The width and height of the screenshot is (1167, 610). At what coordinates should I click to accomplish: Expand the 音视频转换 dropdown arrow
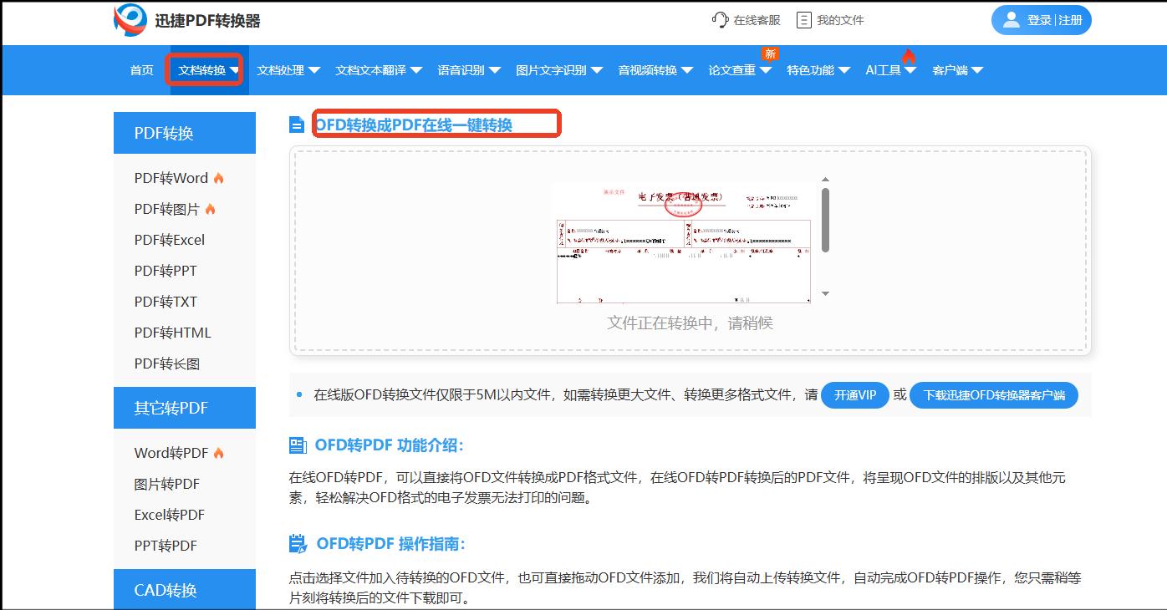(x=687, y=70)
